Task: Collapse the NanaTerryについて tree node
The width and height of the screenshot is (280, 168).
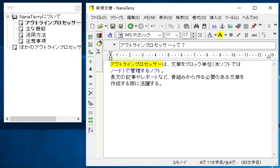Action: pyautogui.click(x=8, y=17)
